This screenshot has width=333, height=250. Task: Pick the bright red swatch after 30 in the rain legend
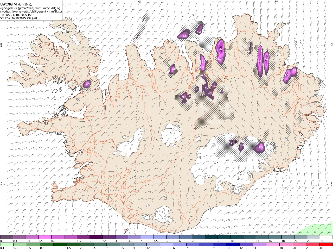point(326,245)
